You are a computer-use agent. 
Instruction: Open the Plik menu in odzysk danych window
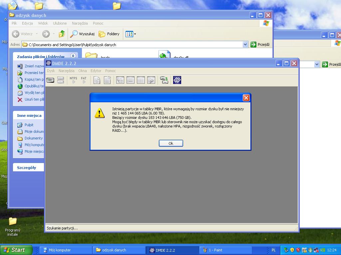point(14,23)
